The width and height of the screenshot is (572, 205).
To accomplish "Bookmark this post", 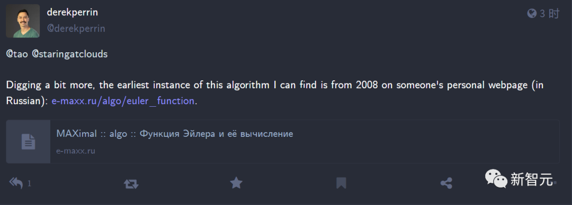I will coord(341,183).
